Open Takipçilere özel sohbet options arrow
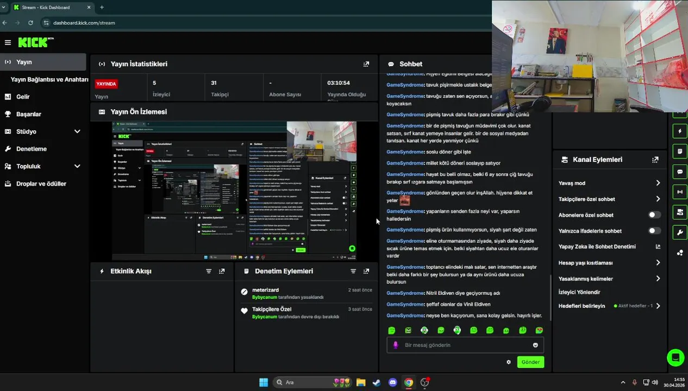This screenshot has height=391, width=688. coord(658,199)
